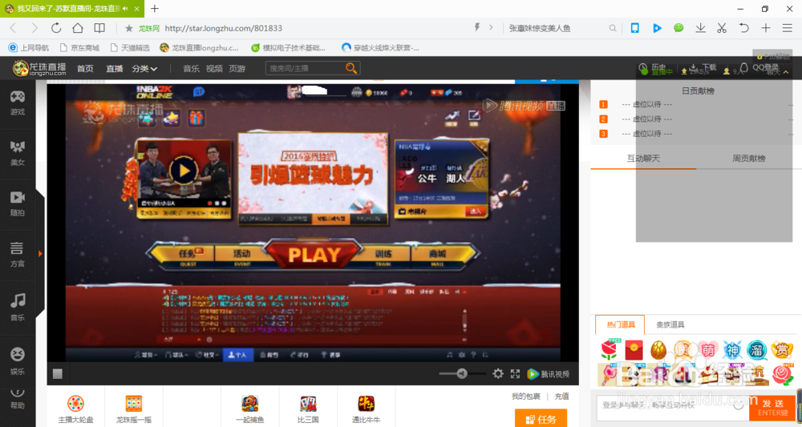Go to 直播 in site navigation
The width and height of the screenshot is (802, 427).
click(115, 68)
